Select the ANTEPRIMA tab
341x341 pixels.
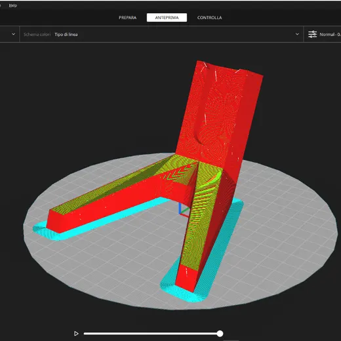click(167, 18)
